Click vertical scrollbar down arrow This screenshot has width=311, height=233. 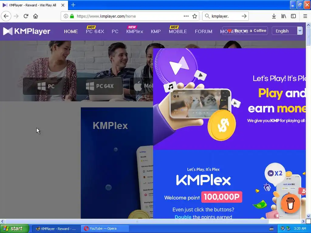[x=309, y=216]
